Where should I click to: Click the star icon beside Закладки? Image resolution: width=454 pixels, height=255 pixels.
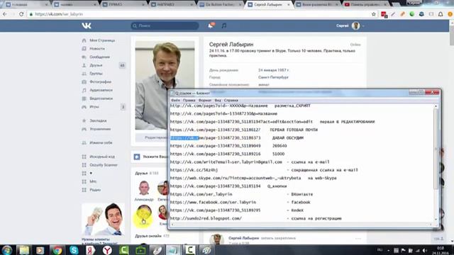click(84, 120)
